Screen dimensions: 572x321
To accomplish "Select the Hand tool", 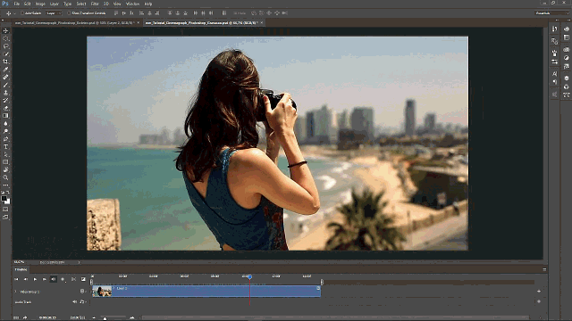I will coord(5,170).
